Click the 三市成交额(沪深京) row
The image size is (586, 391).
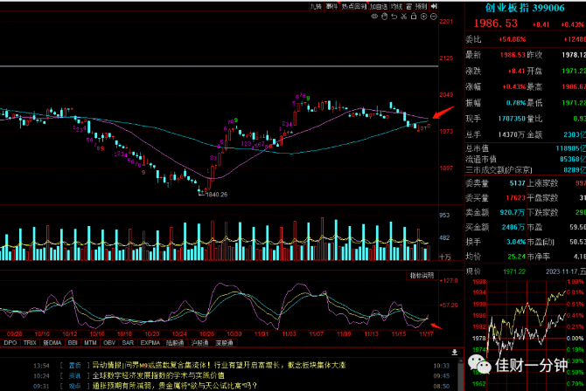525,170
